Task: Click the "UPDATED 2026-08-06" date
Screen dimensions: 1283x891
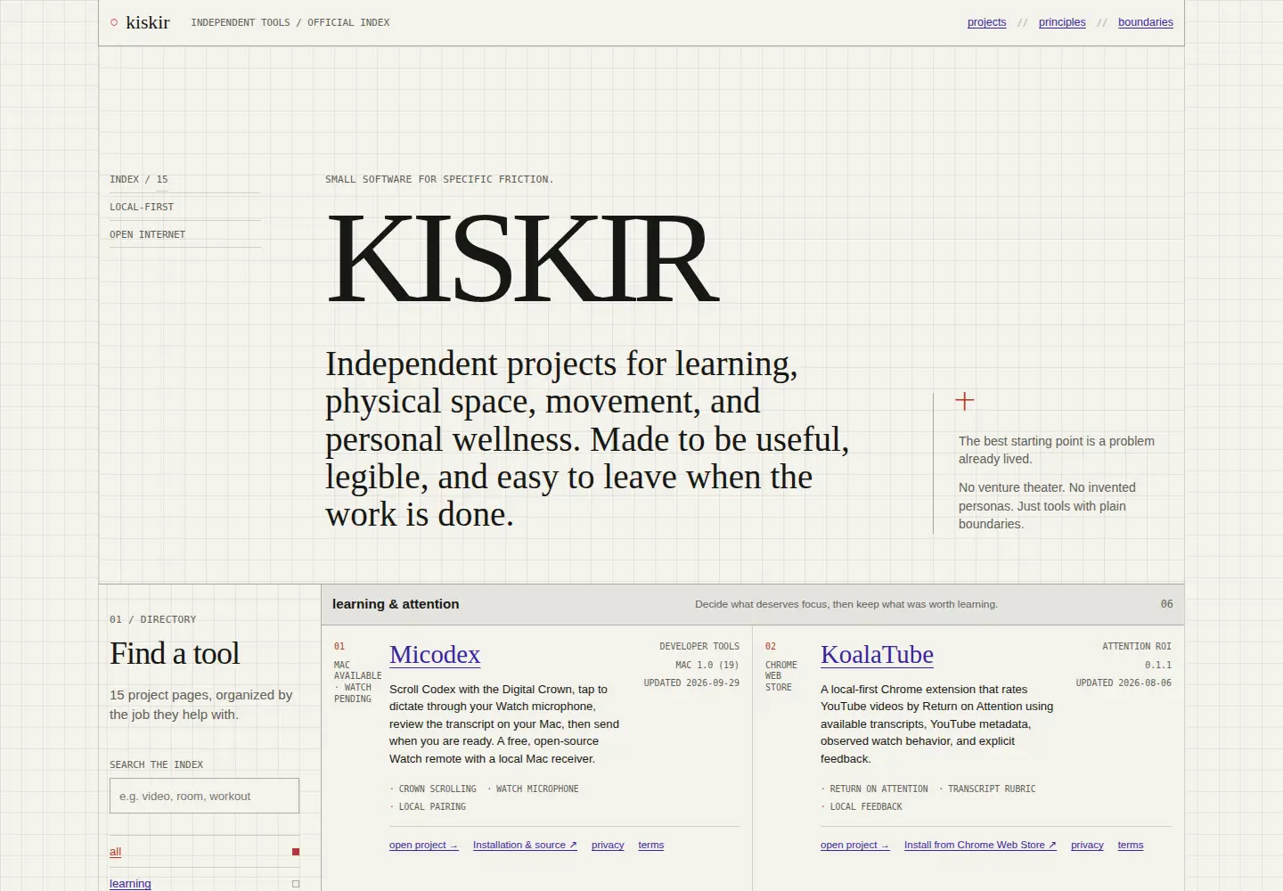Action: tap(1124, 683)
